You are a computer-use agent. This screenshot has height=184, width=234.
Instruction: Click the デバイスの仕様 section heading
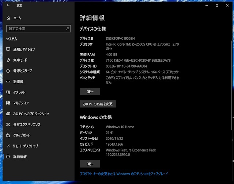[93, 29]
